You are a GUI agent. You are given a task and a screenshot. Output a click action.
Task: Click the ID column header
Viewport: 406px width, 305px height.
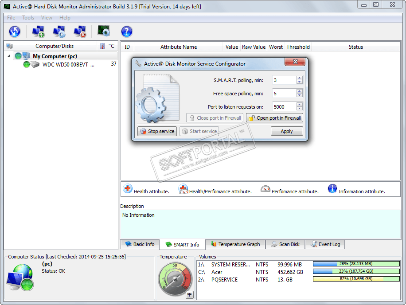click(x=127, y=47)
